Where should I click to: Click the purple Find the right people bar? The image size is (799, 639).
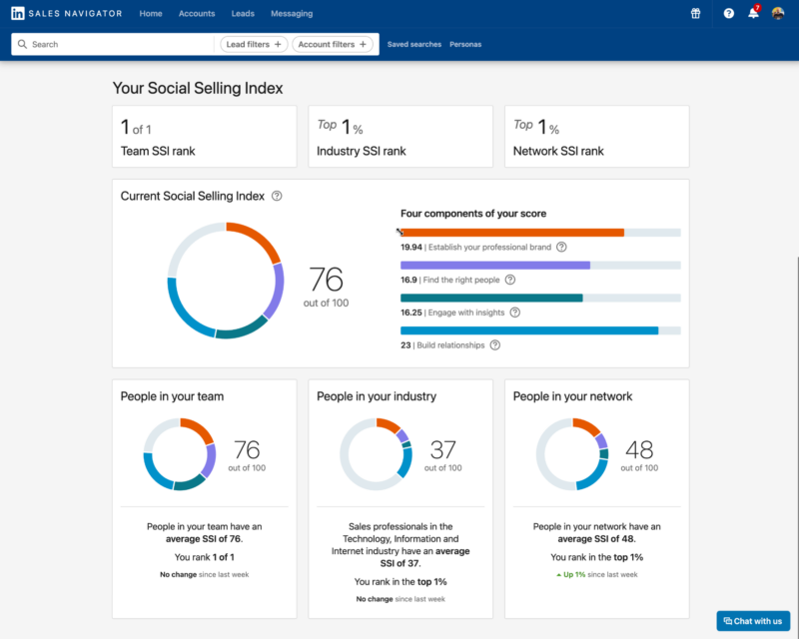coord(495,266)
